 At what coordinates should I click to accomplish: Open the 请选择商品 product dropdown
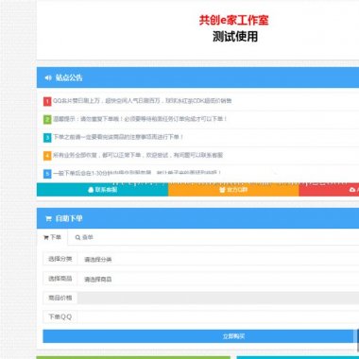click(x=218, y=279)
